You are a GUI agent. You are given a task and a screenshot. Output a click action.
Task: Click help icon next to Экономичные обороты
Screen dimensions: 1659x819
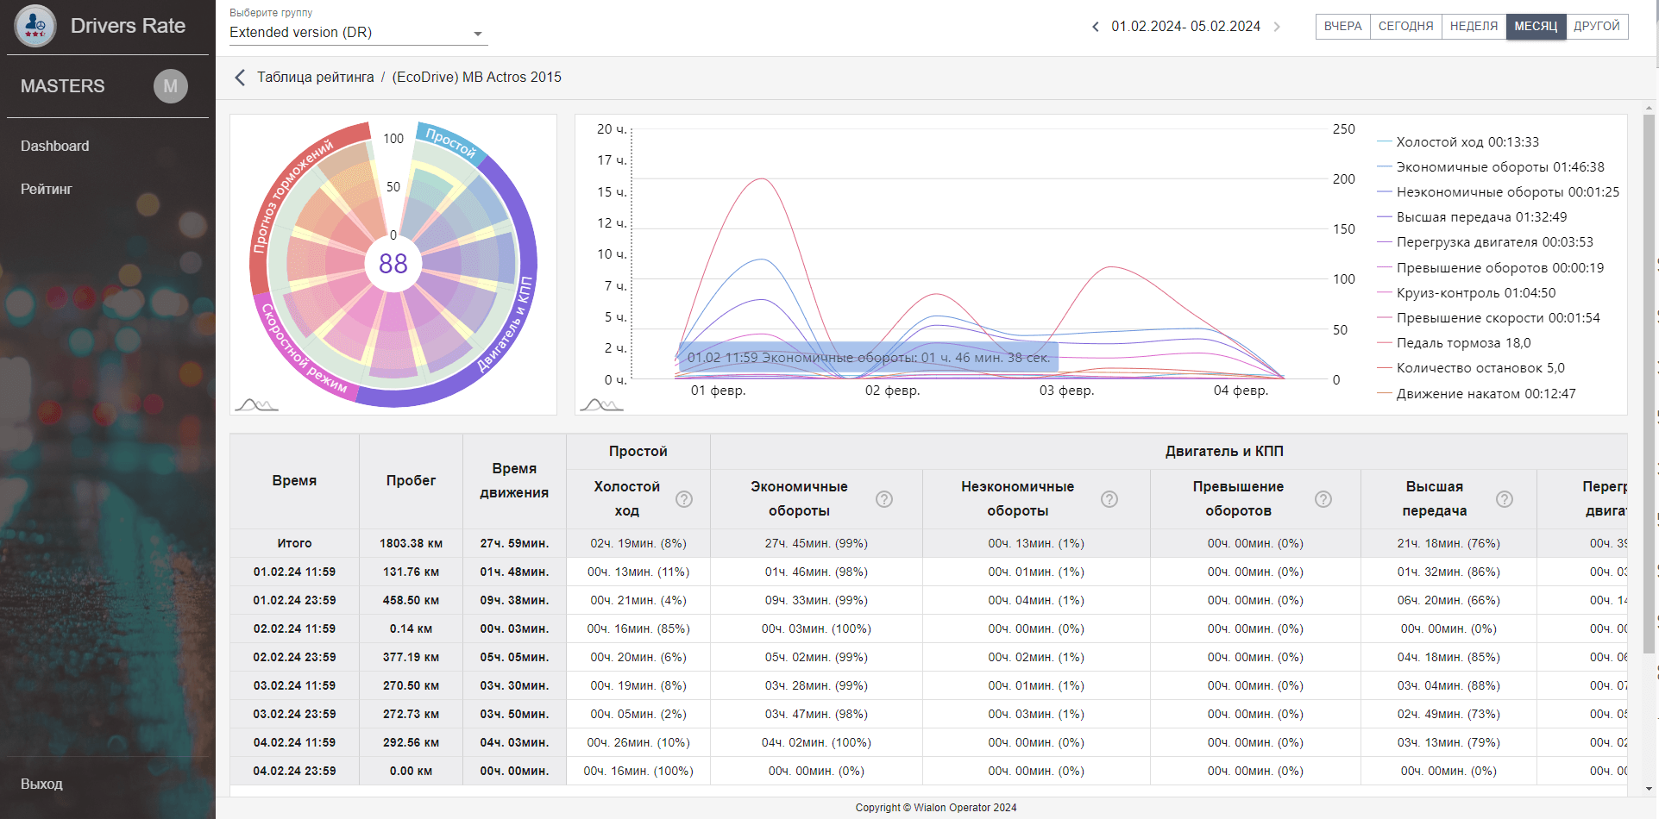[884, 499]
